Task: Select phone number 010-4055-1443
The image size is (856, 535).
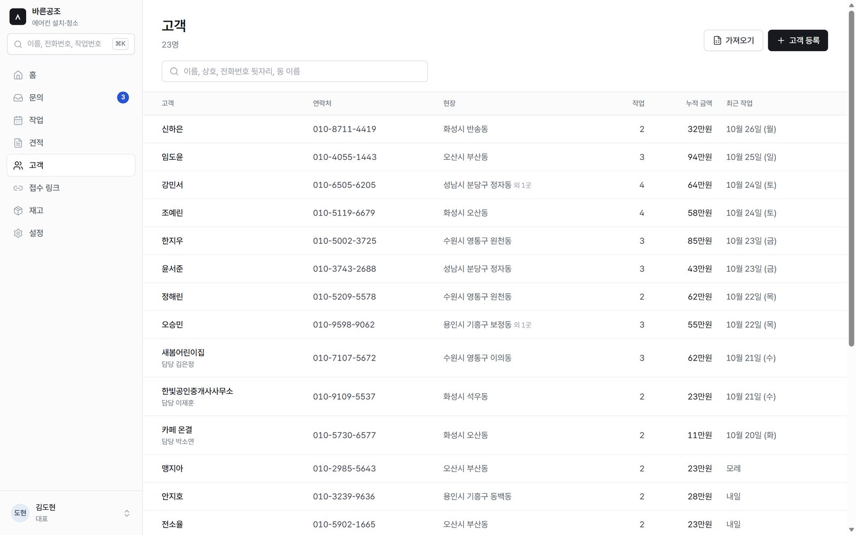Action: coord(345,157)
